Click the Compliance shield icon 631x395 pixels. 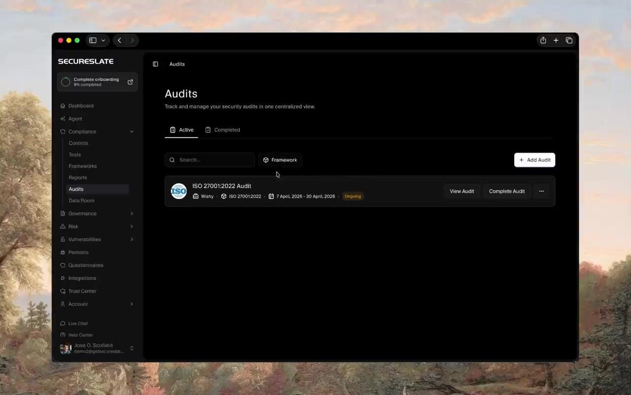click(63, 132)
